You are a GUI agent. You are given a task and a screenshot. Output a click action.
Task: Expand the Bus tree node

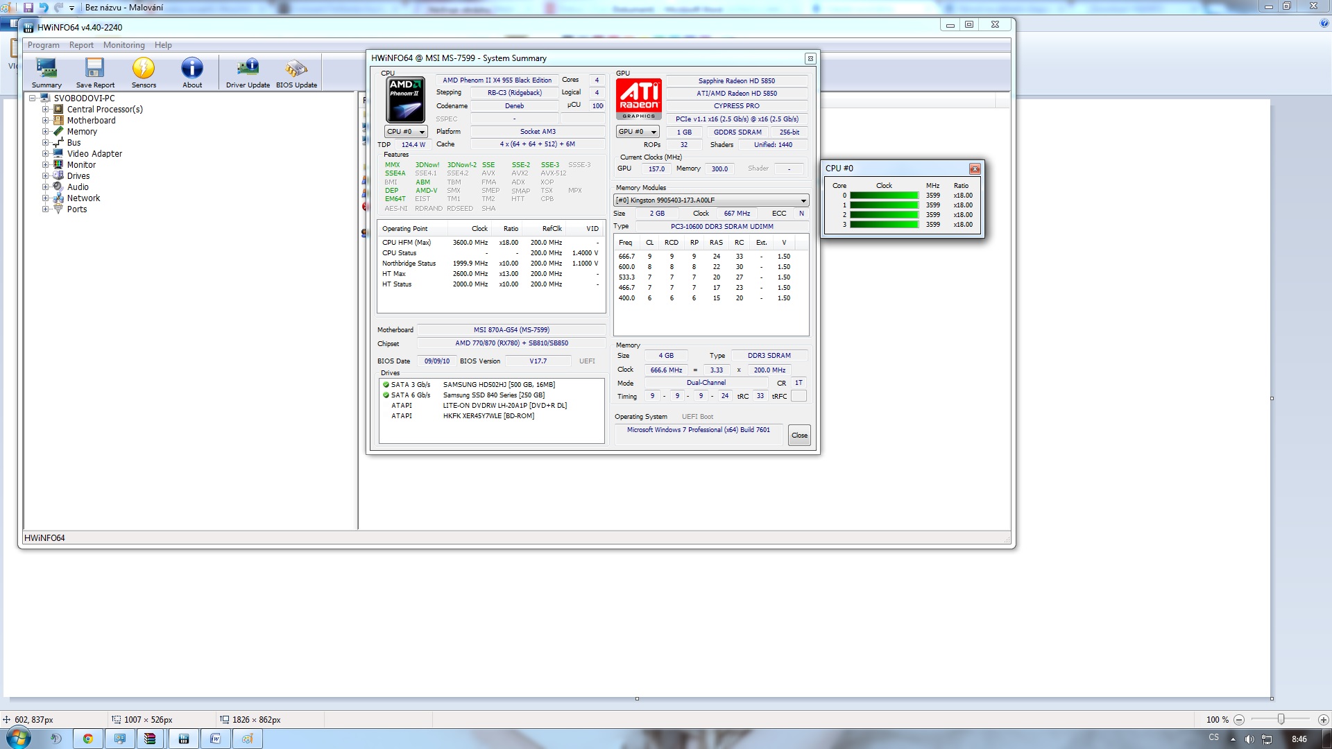tap(45, 143)
